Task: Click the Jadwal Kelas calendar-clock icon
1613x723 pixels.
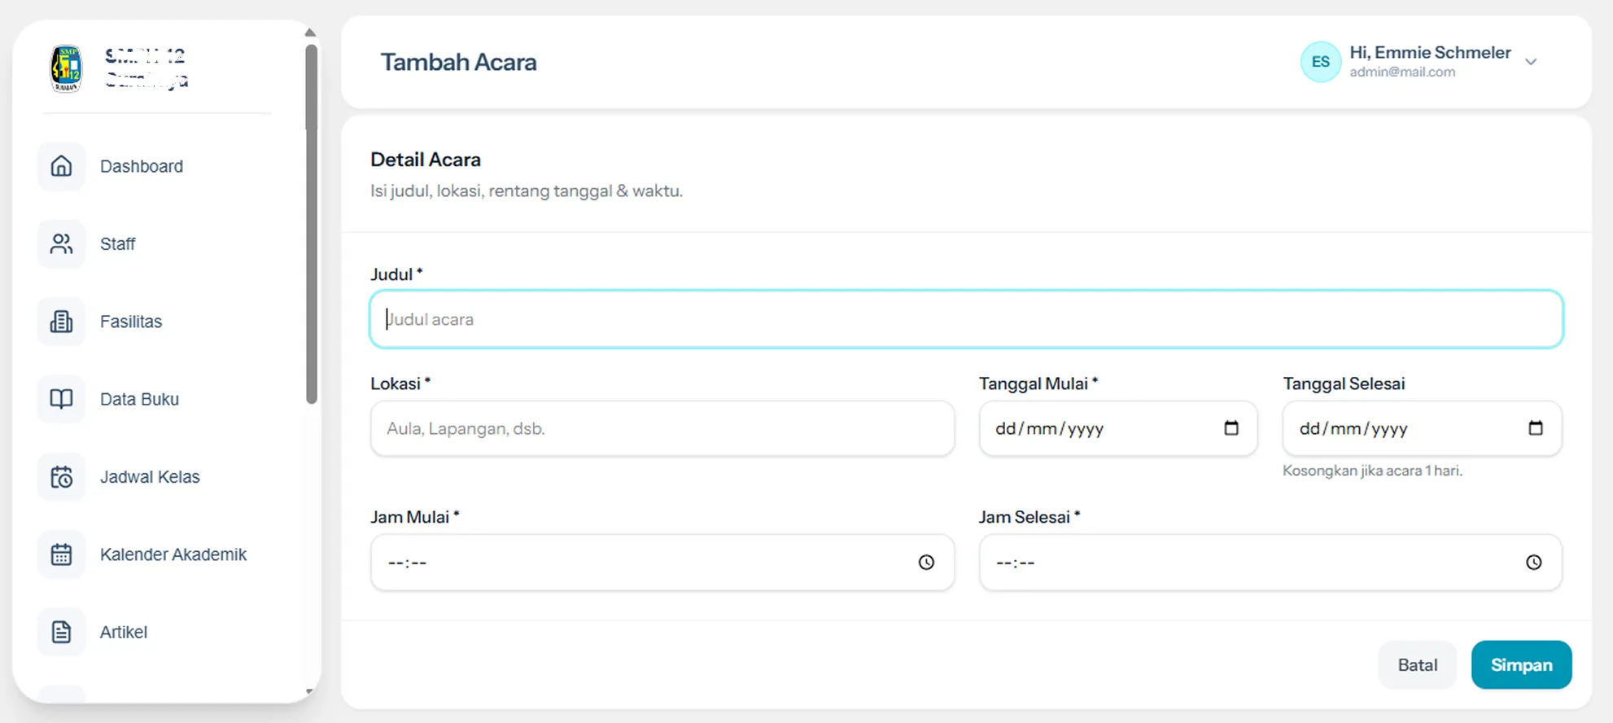Action: pos(61,477)
